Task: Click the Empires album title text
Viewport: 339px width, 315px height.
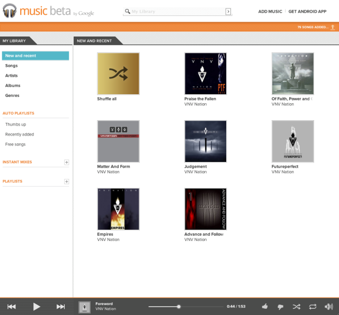Action: (x=105, y=234)
